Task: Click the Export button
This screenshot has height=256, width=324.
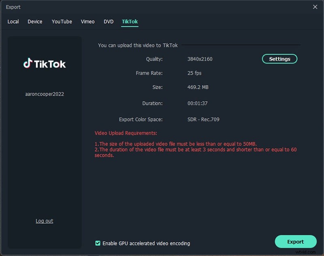Action: (296, 241)
